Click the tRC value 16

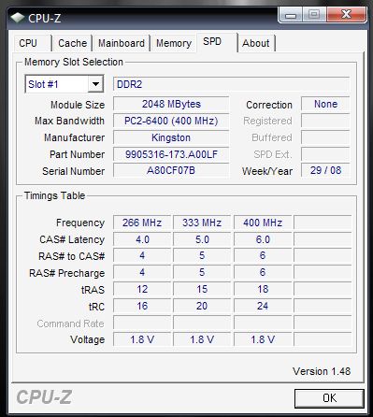pos(142,306)
